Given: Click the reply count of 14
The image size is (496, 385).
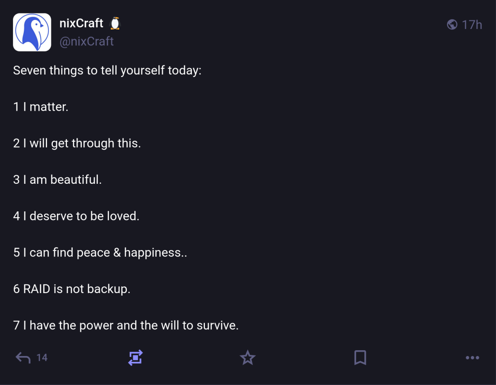Looking at the screenshot, I should (42, 358).
